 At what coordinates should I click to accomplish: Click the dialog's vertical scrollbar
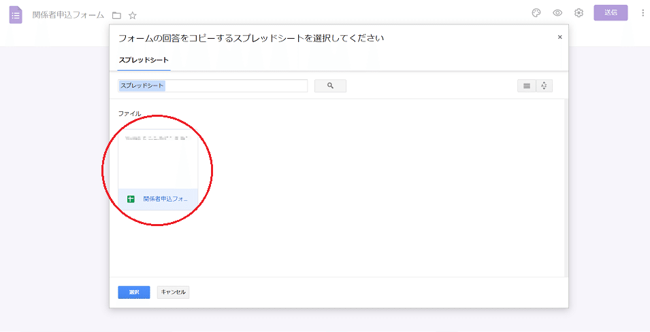coord(566,188)
